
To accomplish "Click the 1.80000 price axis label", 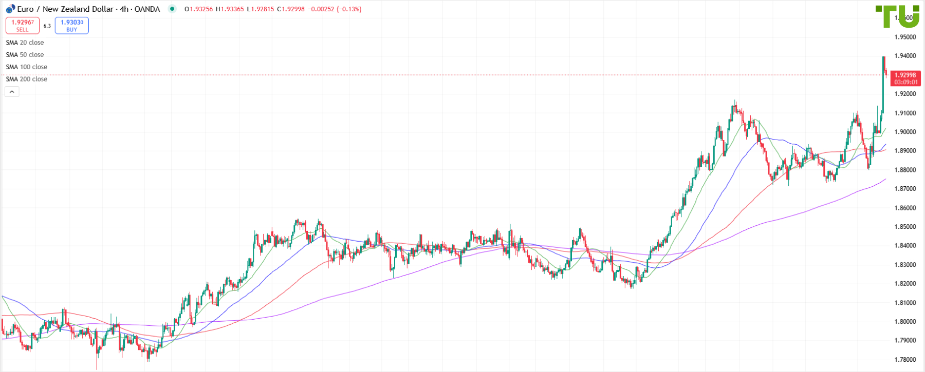I will pos(905,322).
